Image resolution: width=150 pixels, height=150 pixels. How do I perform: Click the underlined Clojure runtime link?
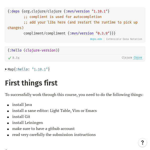[138, 58]
